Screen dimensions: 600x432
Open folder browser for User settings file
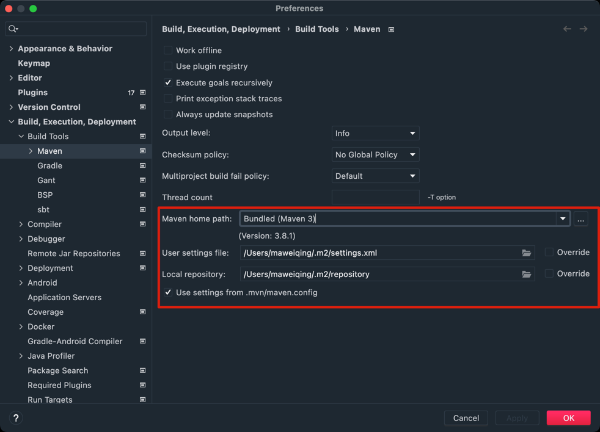pyautogui.click(x=527, y=252)
